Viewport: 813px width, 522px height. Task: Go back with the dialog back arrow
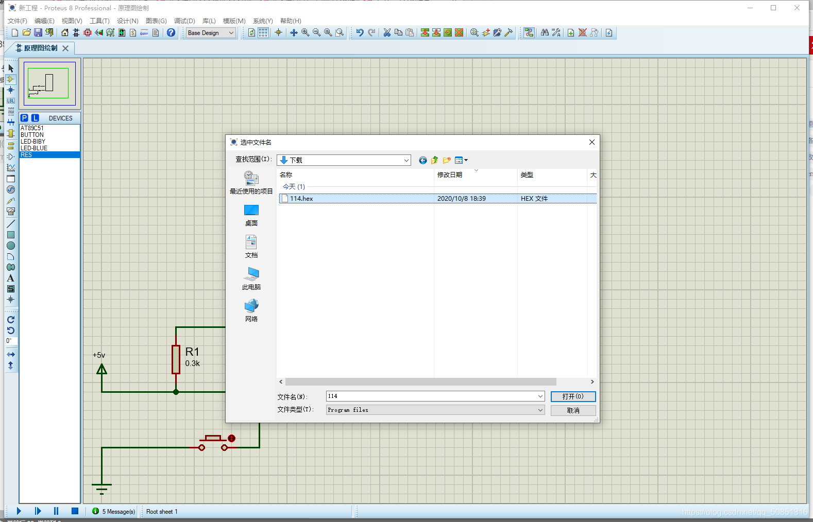tap(423, 160)
